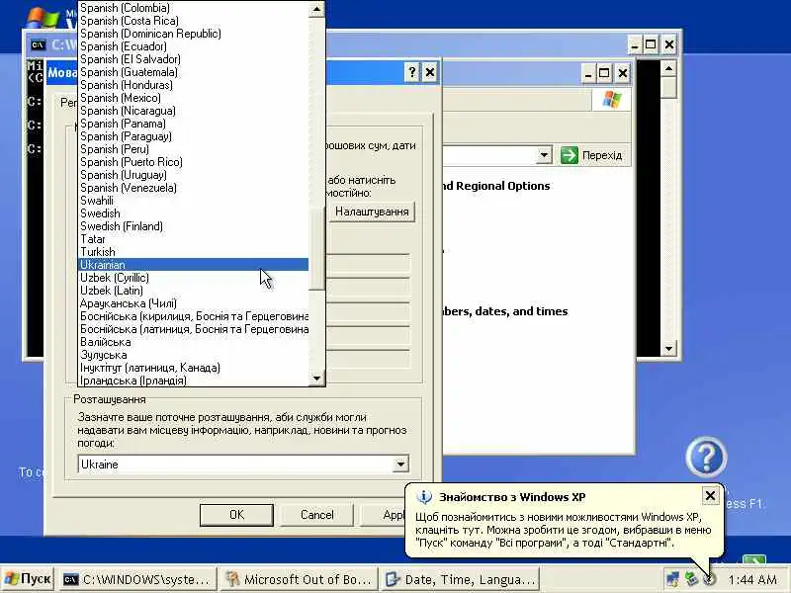Click the Налаштування button
Screen dimensions: 791x593
point(372,212)
